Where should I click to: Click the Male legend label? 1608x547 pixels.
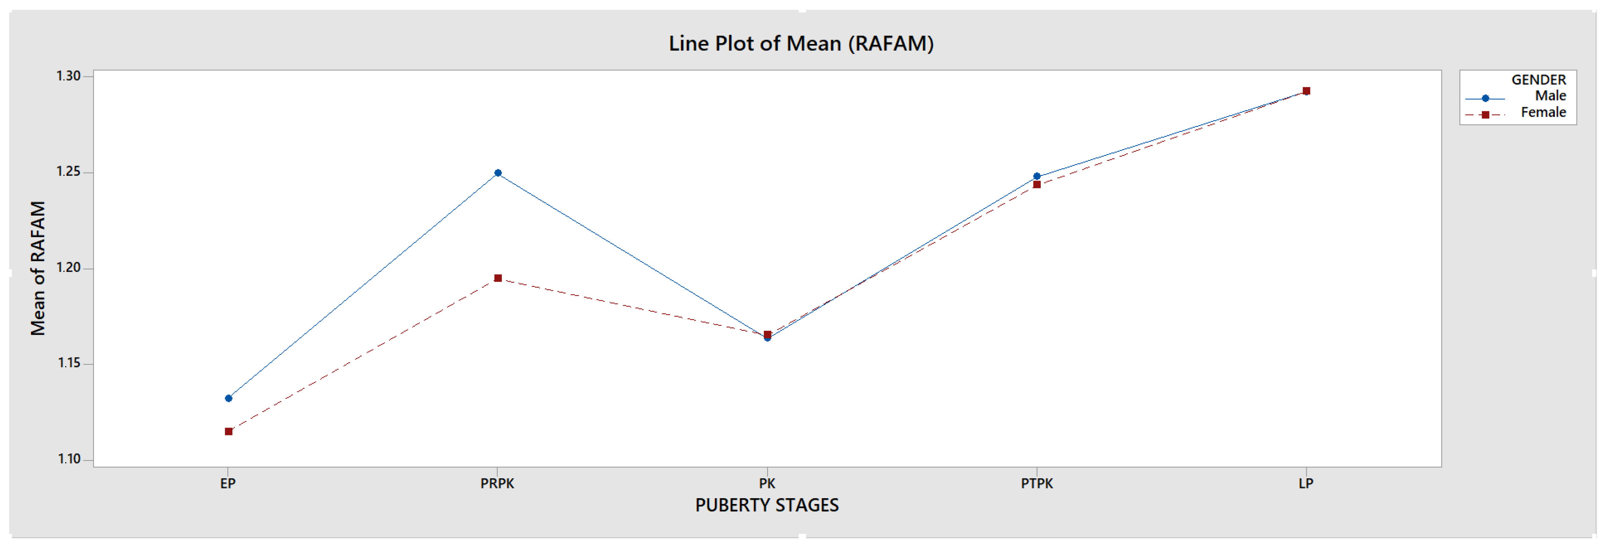pos(1550,96)
